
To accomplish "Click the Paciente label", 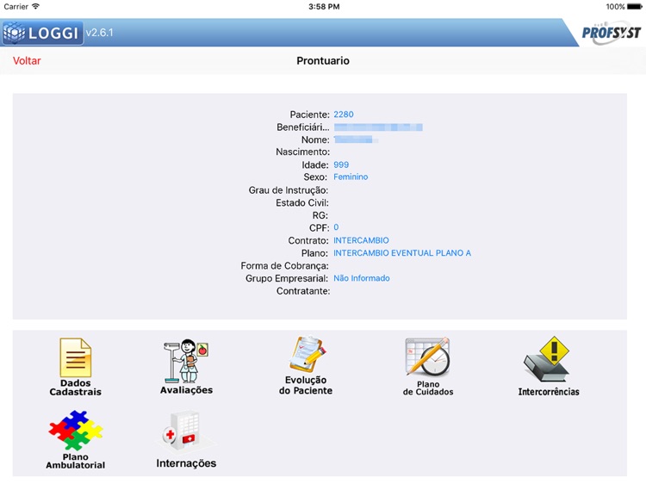I will 309,115.
